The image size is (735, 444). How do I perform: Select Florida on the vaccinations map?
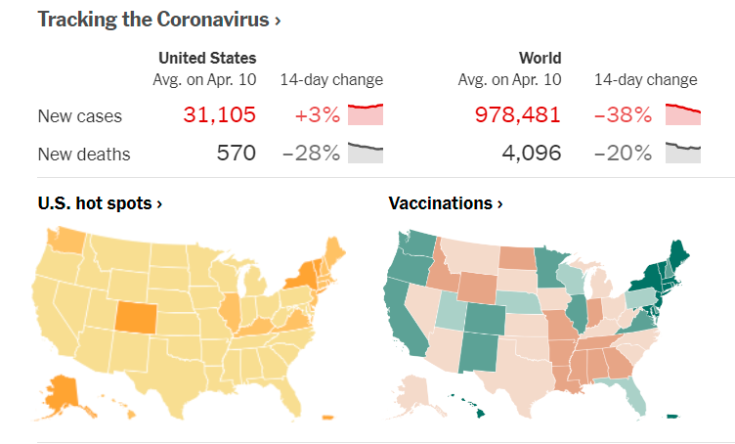click(x=635, y=393)
